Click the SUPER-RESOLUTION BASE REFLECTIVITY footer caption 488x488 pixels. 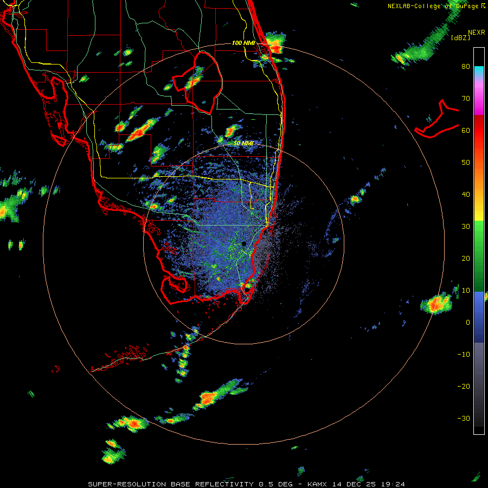170,484
